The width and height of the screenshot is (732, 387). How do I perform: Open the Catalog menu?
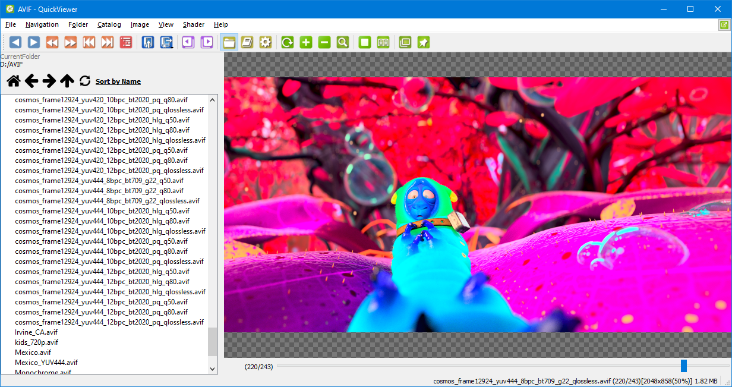click(x=109, y=24)
